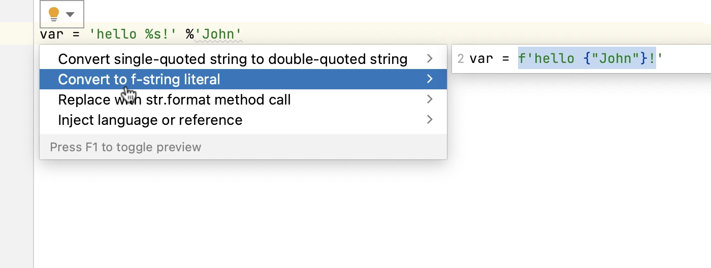Click line number 2 in the preview pane
The width and height of the screenshot is (711, 268).
pos(461,59)
